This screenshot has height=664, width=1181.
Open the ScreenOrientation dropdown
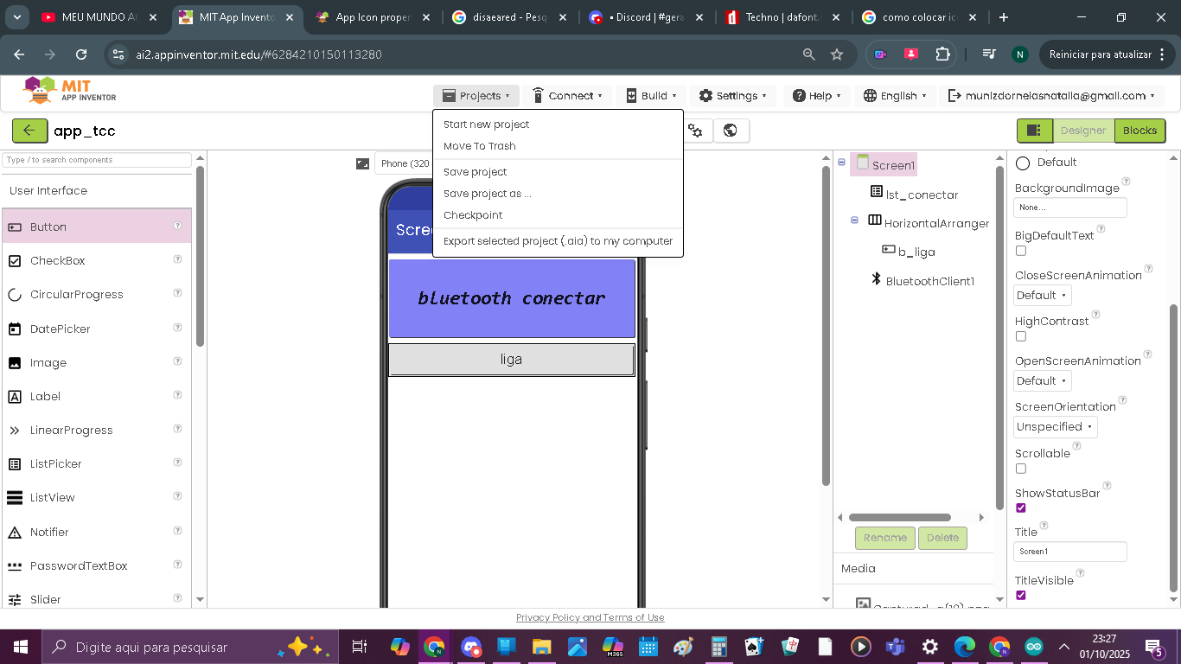click(1055, 426)
